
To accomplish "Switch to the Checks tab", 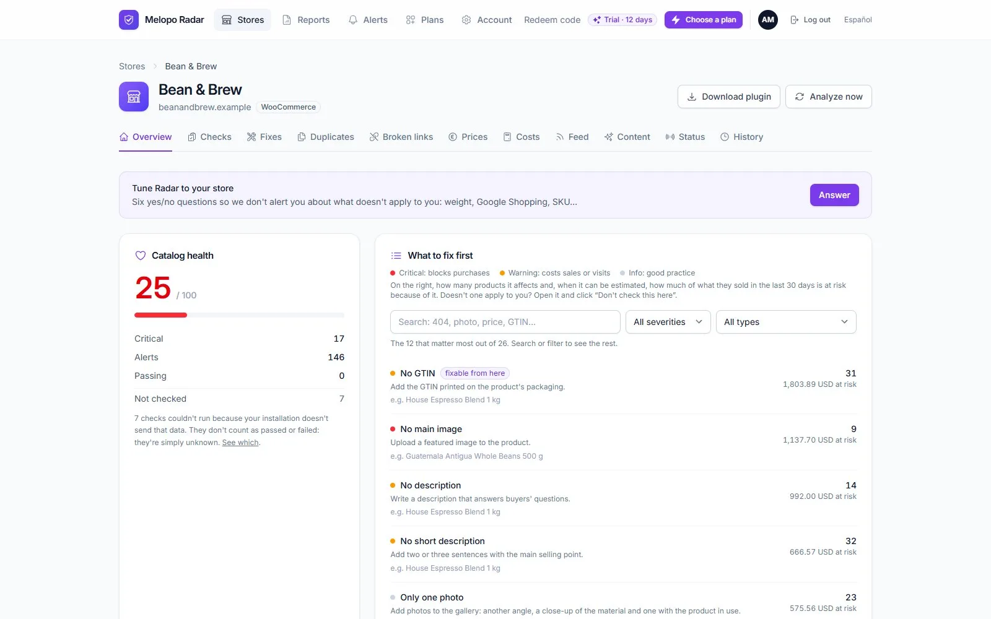I will (209, 137).
